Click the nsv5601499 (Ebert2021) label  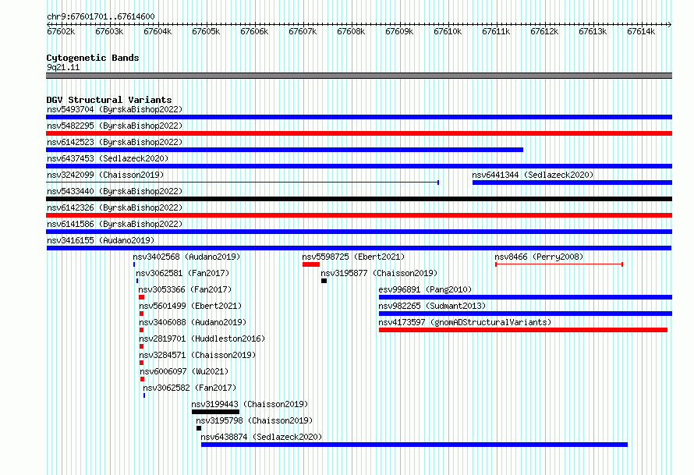(190, 306)
